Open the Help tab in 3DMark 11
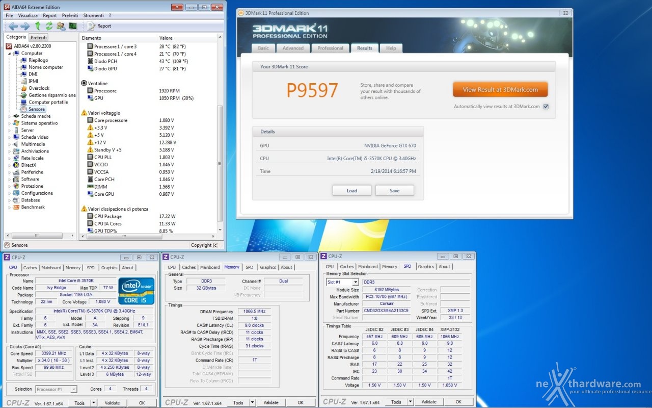 click(x=391, y=48)
